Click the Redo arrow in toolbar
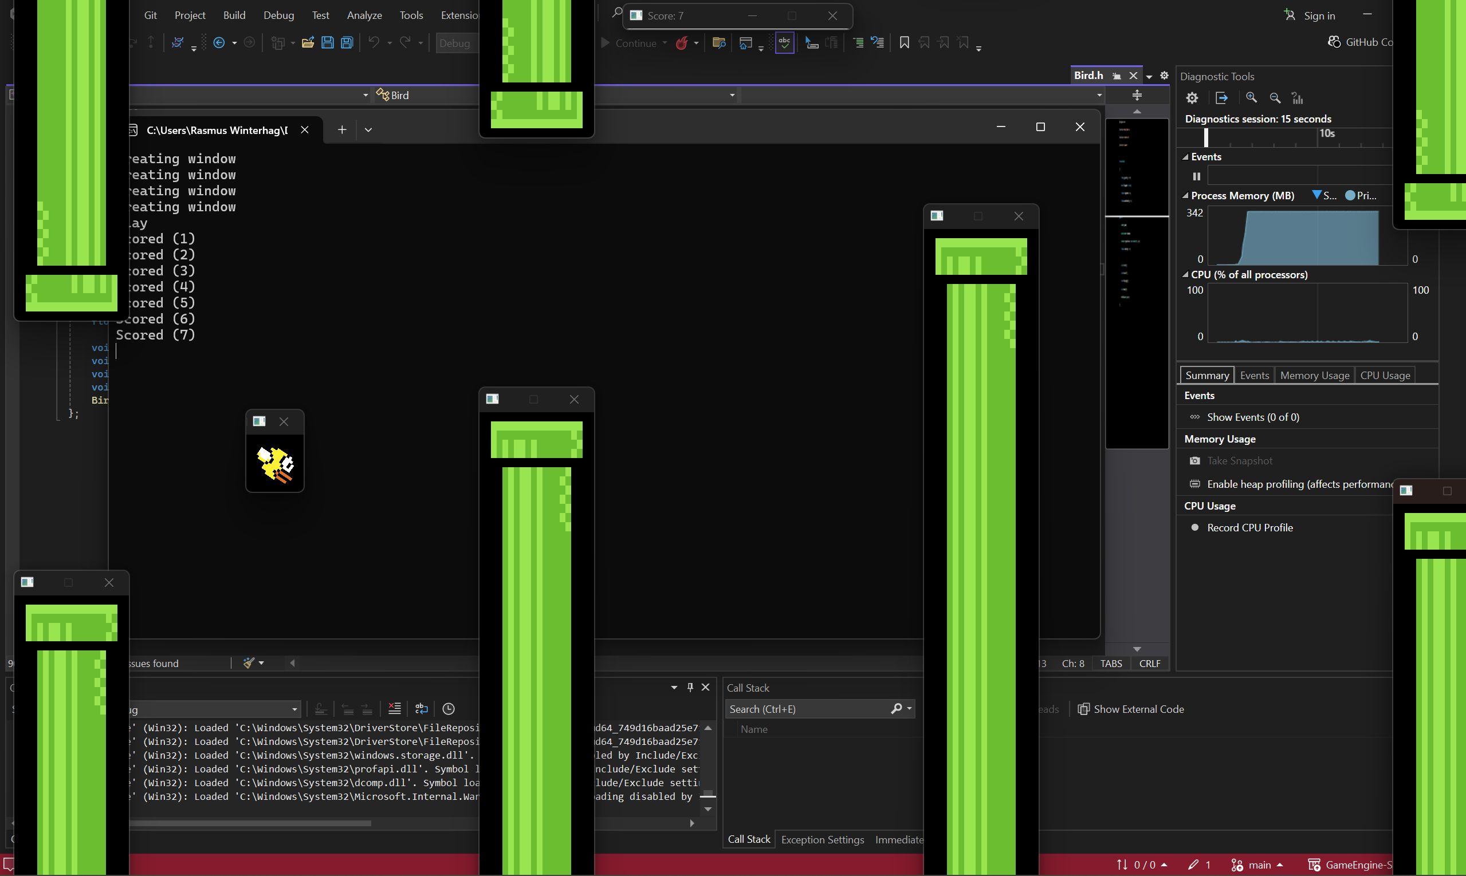This screenshot has height=876, width=1466. (405, 42)
